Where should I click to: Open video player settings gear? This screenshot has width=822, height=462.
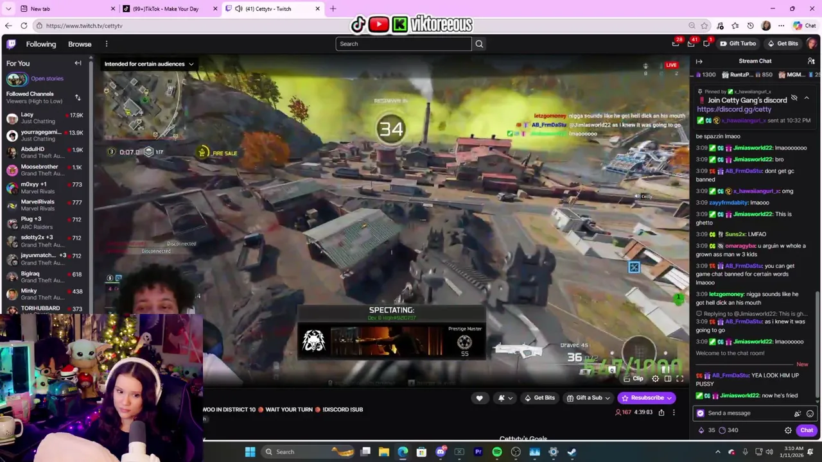click(x=656, y=379)
